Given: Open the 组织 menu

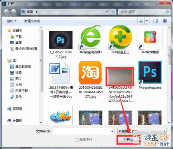Looking at the screenshot, I should pos(11,21).
